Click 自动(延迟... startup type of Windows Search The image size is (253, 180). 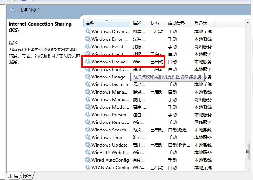179,130
